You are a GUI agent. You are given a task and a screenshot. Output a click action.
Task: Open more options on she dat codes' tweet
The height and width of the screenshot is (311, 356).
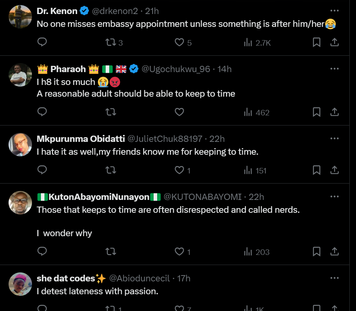[335, 278]
